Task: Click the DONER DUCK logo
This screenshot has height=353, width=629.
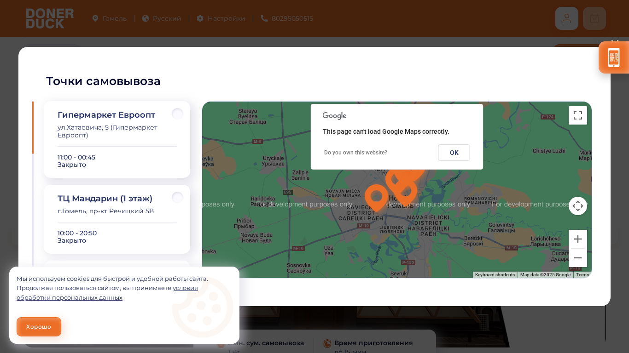Action: coord(50,18)
